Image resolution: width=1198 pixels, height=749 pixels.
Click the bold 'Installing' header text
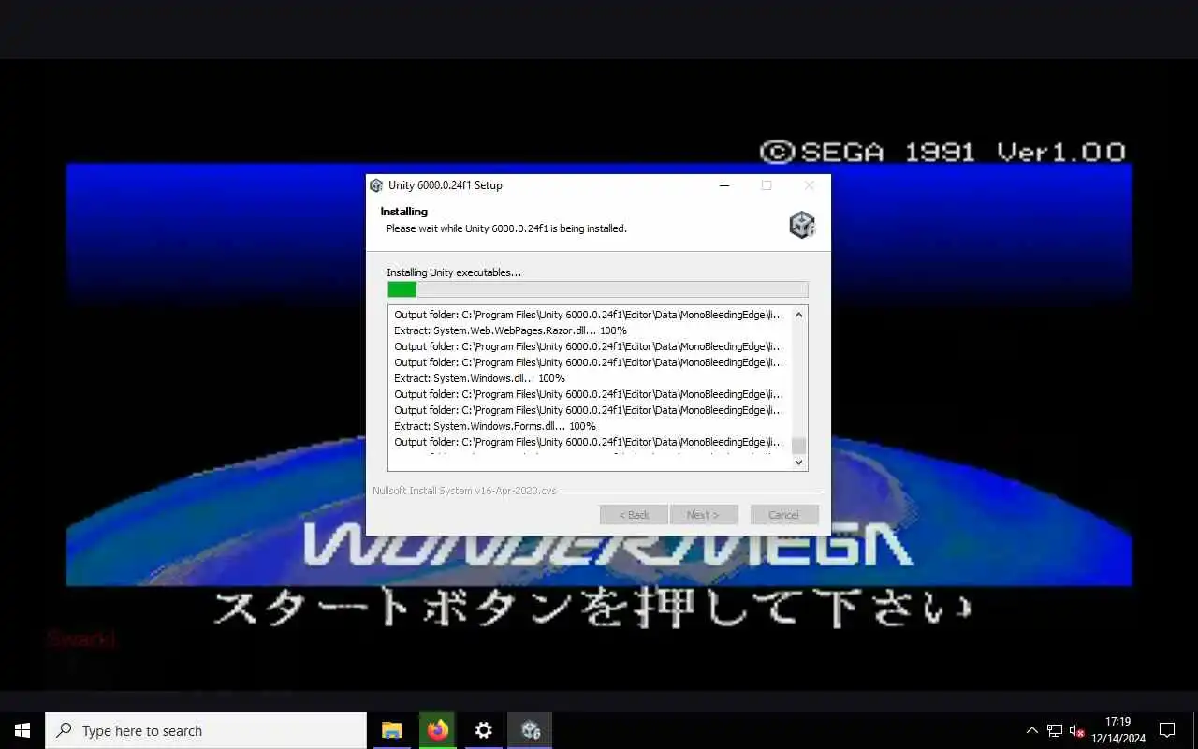(403, 212)
